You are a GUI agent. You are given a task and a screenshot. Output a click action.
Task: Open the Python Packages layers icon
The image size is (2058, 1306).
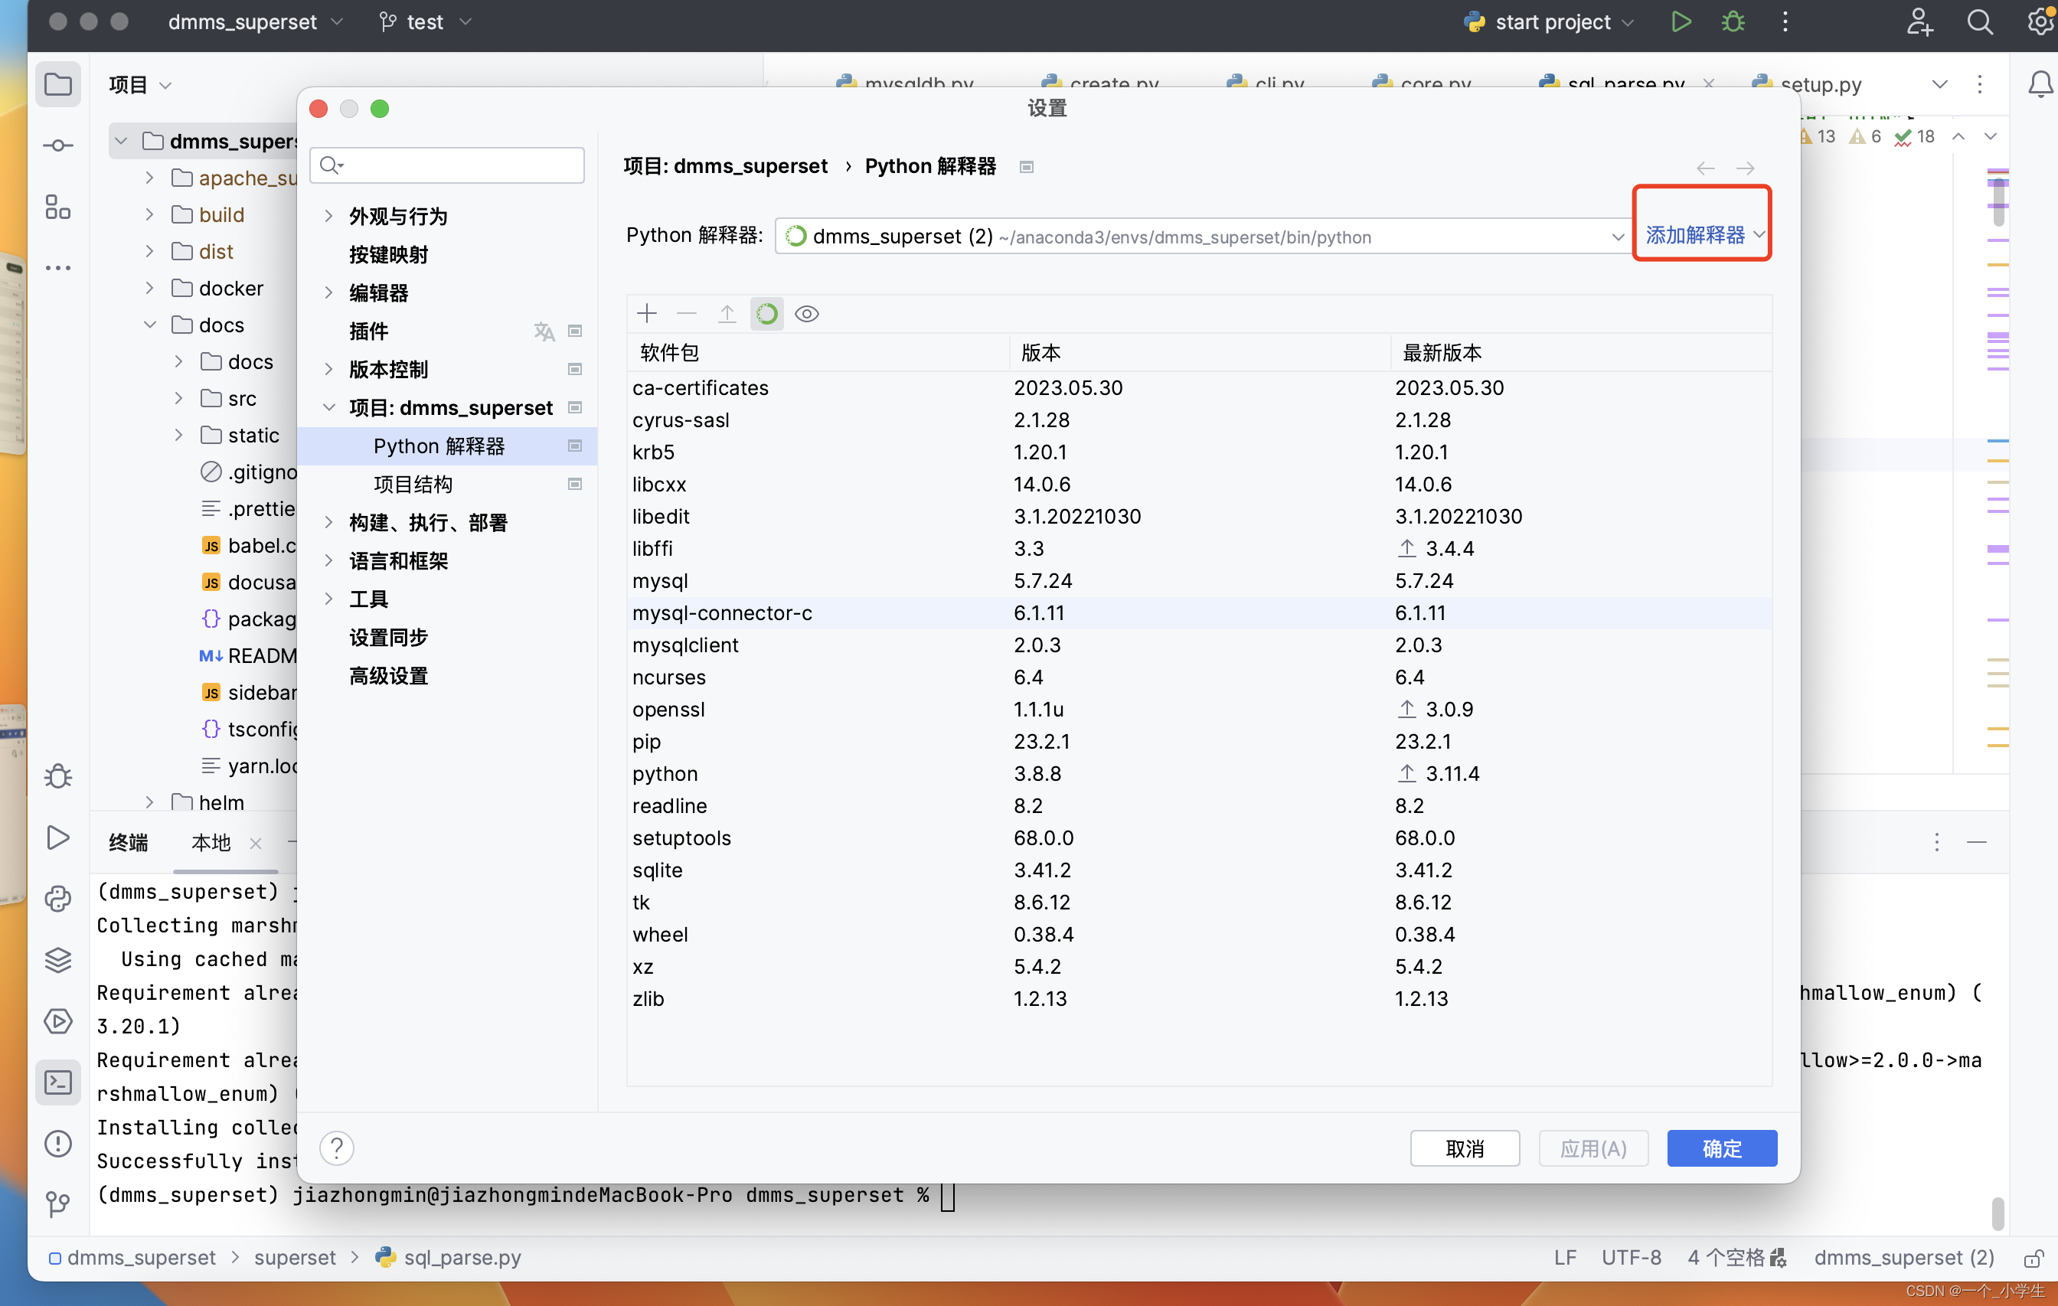point(58,961)
